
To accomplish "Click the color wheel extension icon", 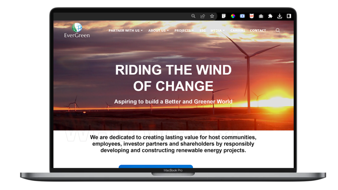I will click(233, 16).
